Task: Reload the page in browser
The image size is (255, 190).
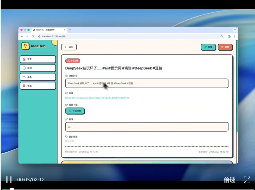Action: coord(33,36)
